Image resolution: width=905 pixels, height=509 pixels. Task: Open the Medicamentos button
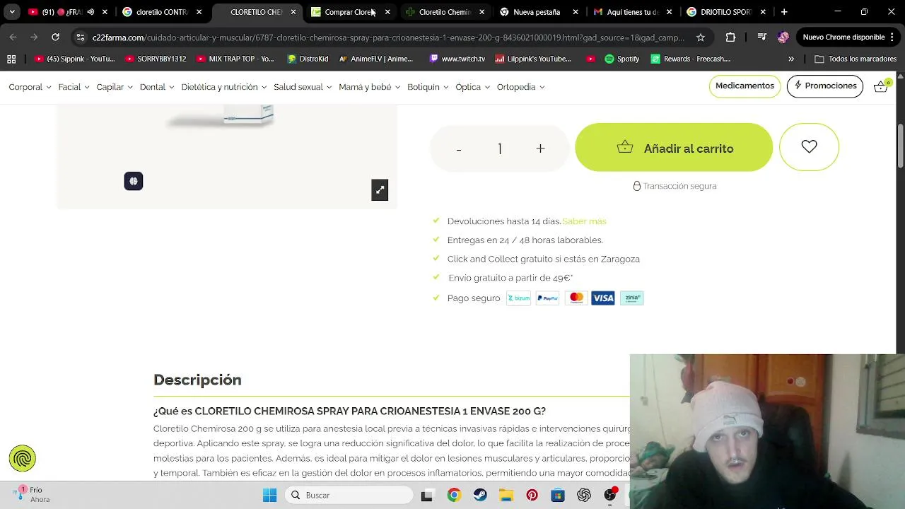[x=745, y=86]
